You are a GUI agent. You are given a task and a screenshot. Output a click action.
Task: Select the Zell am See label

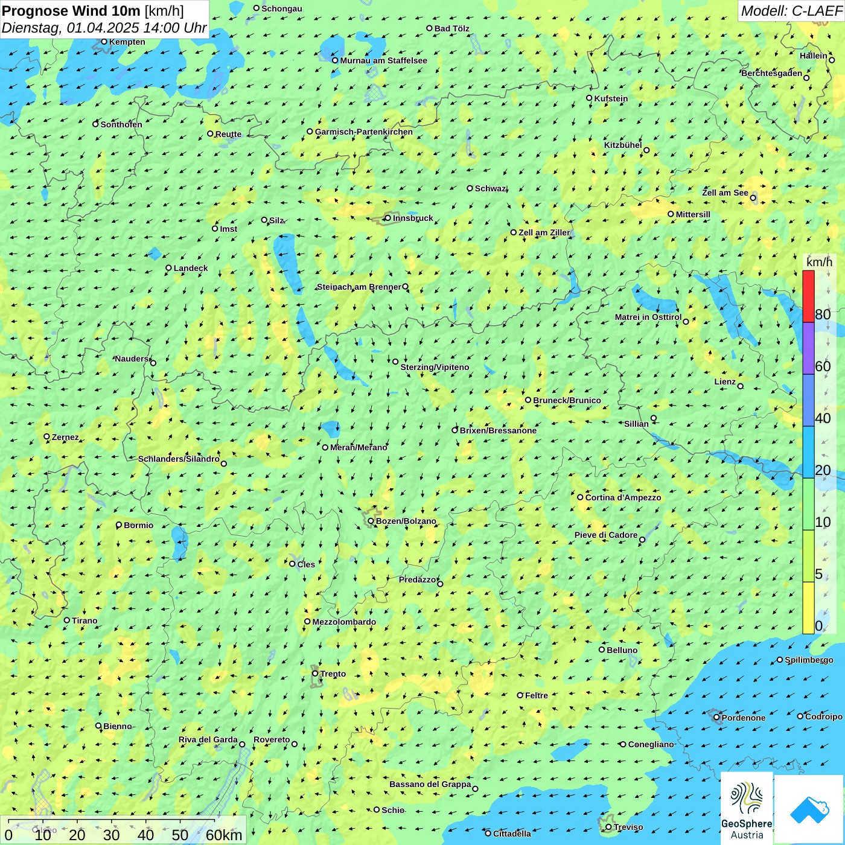725,193
